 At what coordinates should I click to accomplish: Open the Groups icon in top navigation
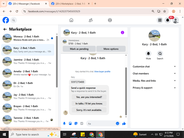tap(110, 20)
